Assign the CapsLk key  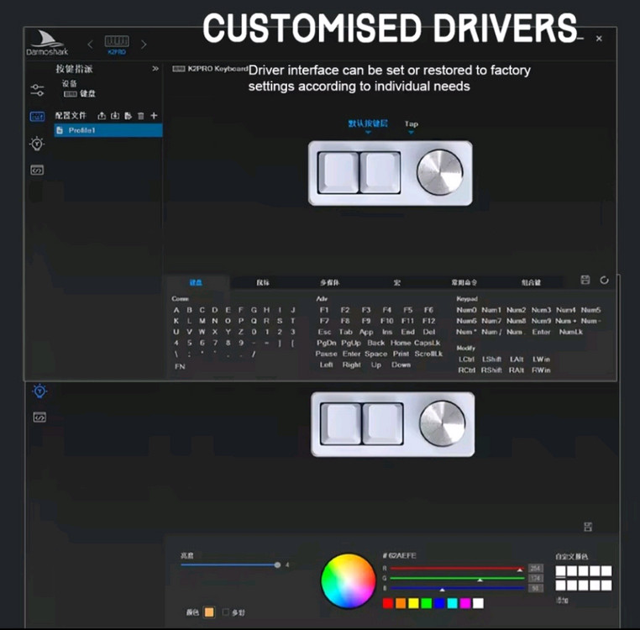(428, 343)
